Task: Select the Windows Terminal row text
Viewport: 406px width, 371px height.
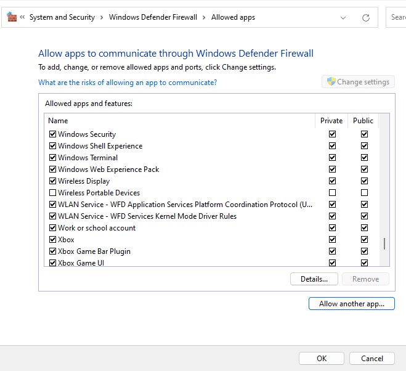Action: 87,158
